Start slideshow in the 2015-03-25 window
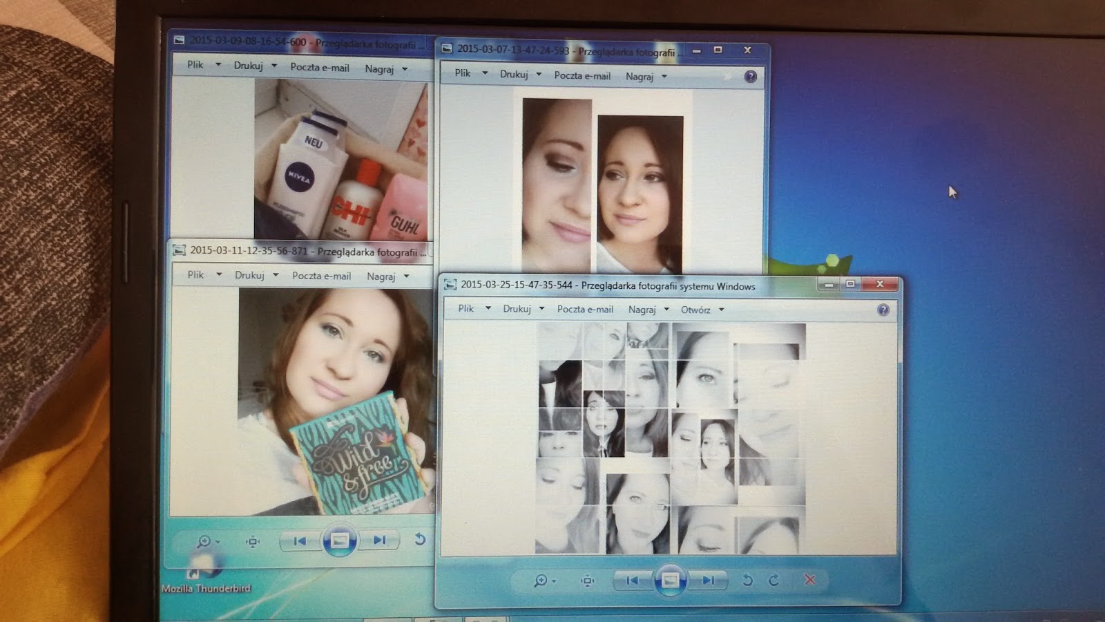 pyautogui.click(x=670, y=581)
